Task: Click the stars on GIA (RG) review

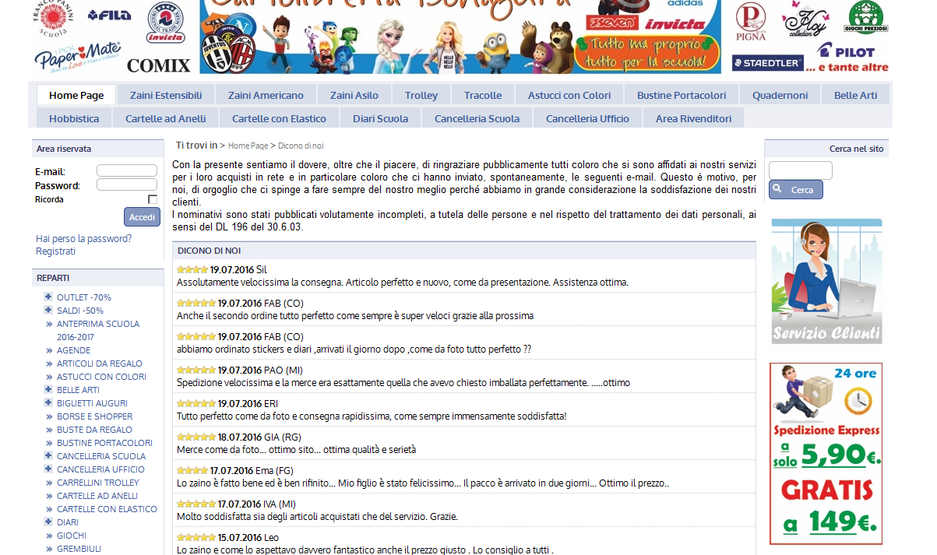Action: point(196,437)
